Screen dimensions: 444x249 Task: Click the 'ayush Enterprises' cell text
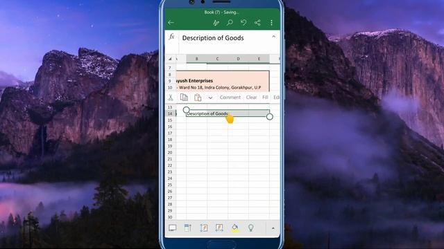(194, 81)
